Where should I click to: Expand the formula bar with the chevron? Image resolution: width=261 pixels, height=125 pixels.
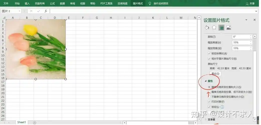[256, 11]
